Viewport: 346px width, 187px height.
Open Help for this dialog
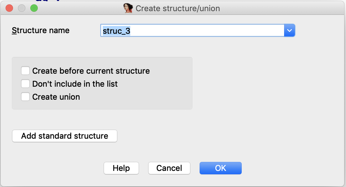(x=121, y=168)
